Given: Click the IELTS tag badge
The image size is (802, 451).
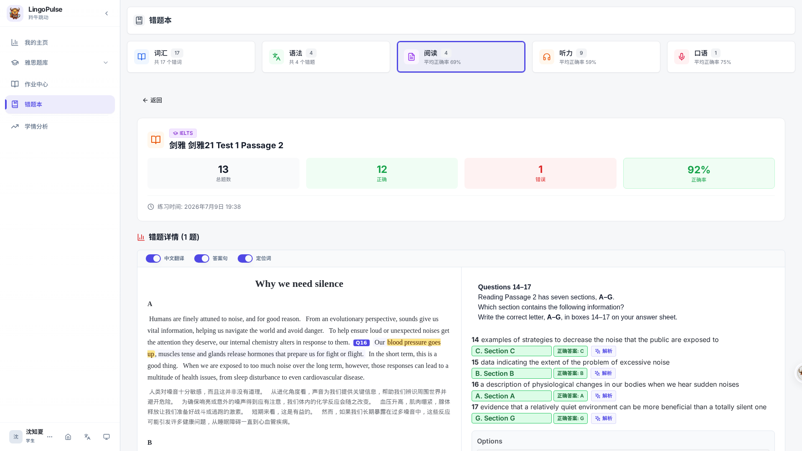Looking at the screenshot, I should tap(183, 133).
